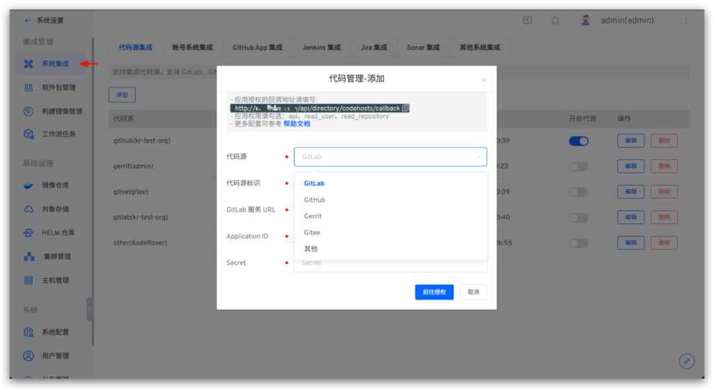Select GitHub from the 代码源 dropdown

click(x=314, y=199)
